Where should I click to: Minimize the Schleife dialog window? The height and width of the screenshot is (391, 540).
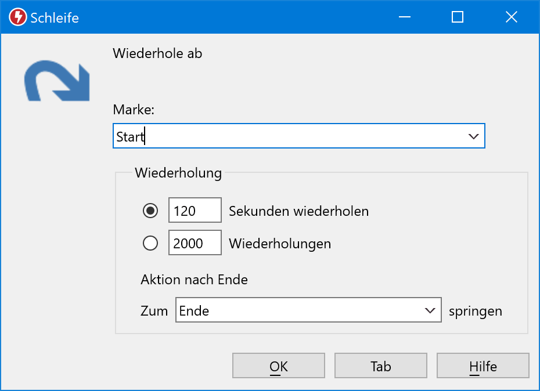tap(404, 17)
